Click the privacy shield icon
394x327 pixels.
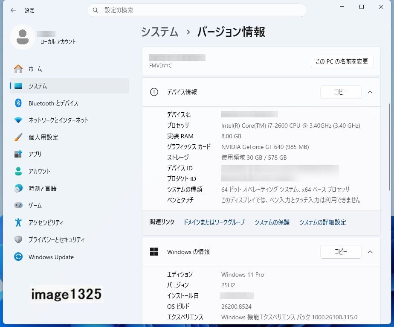point(18,239)
